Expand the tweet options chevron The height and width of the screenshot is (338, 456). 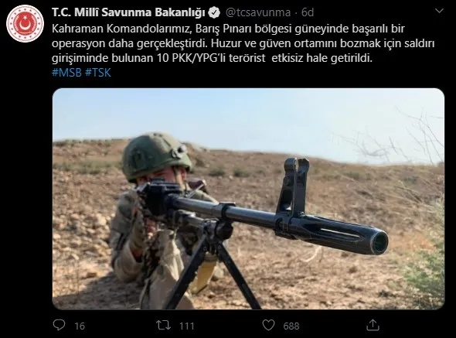point(439,11)
